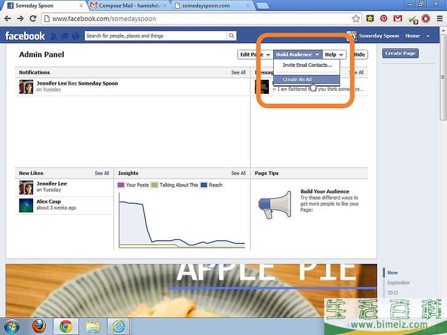The width and height of the screenshot is (447, 335).
Task: Go to Home in Facebook header
Action: click(x=413, y=36)
